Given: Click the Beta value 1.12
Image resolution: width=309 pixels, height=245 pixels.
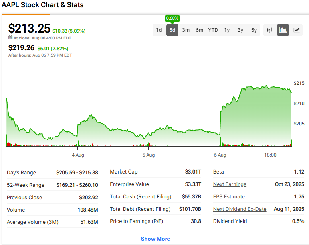Looking at the screenshot, I should [x=299, y=172].
